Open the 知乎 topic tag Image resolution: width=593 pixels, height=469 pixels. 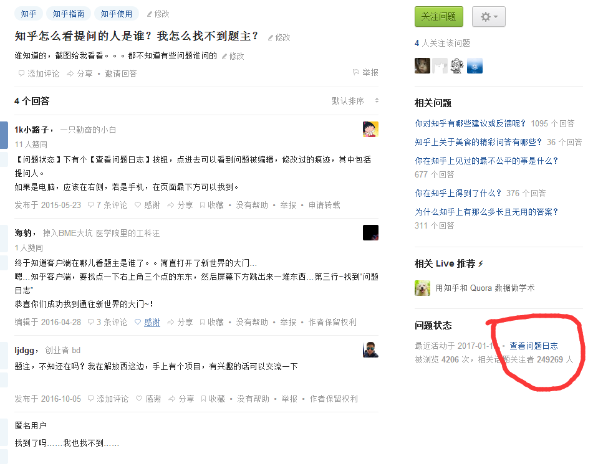(28, 14)
